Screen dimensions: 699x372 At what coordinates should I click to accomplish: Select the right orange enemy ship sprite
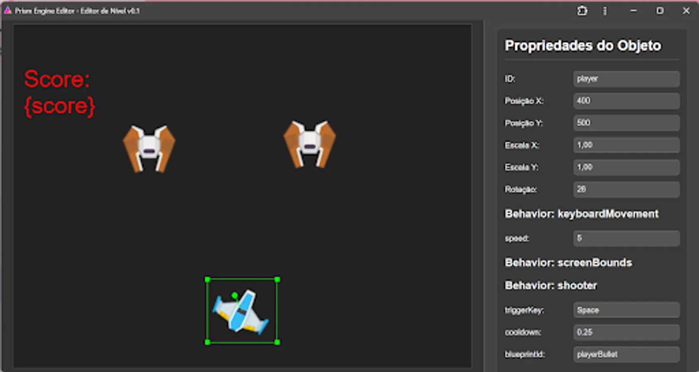309,145
